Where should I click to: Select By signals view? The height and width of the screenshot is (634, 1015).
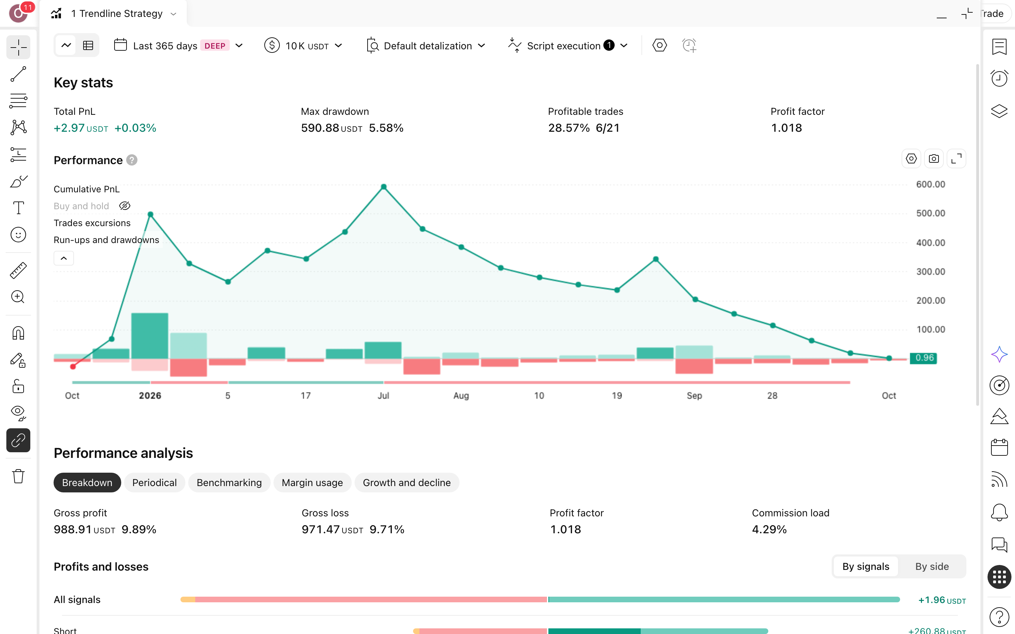tap(866, 566)
